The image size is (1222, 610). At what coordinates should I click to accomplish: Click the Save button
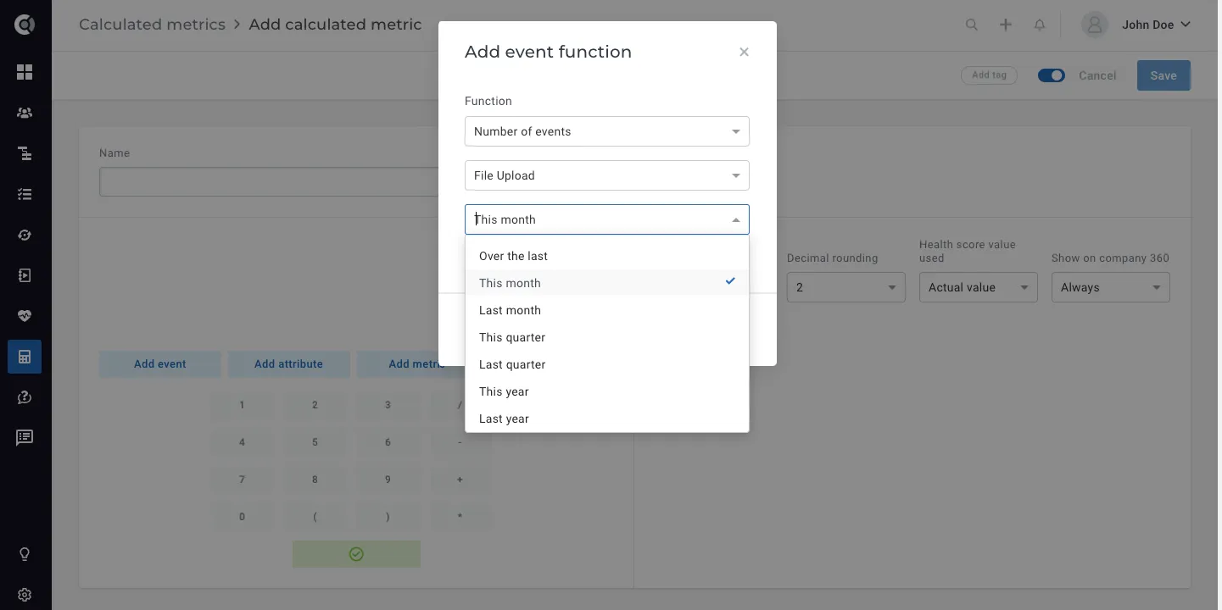click(1163, 75)
